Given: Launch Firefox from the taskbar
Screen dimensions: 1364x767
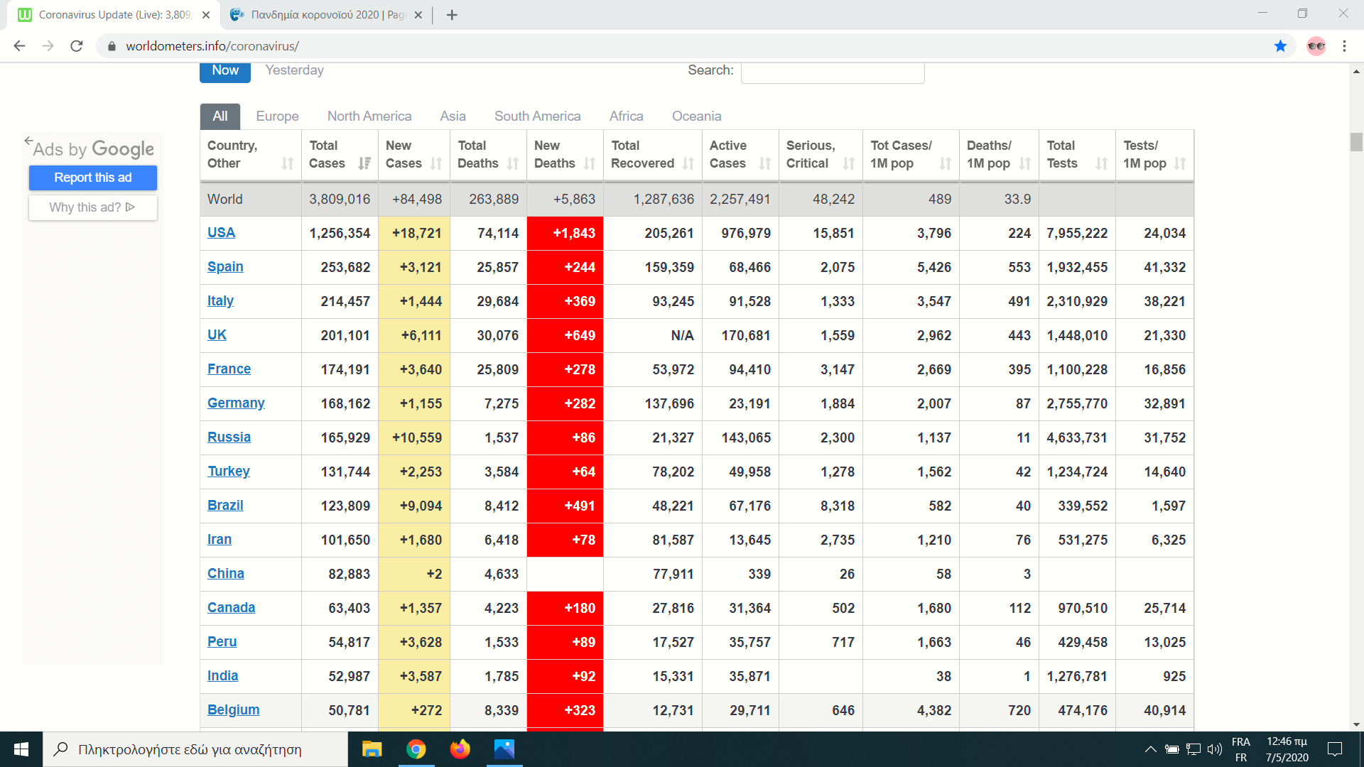Looking at the screenshot, I should [460, 749].
